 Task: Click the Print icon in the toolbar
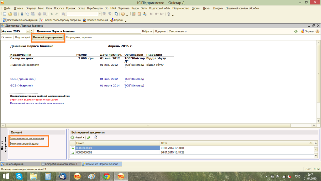tap(39, 14)
